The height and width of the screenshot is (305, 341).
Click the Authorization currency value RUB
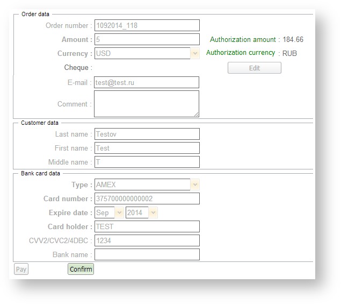(289, 53)
